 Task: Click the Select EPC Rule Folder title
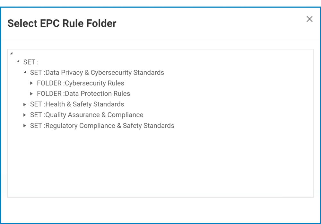[62, 23]
